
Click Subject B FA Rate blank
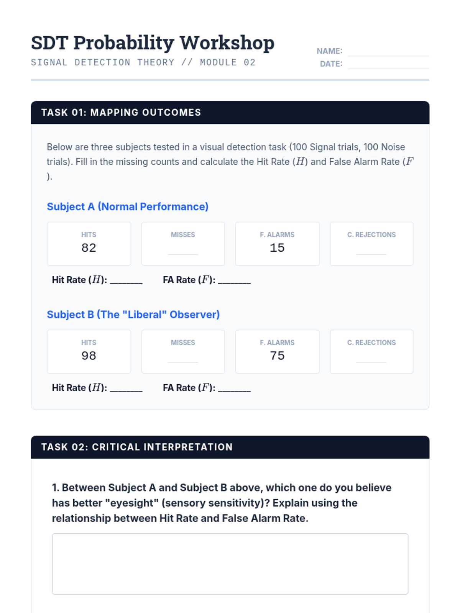click(x=234, y=388)
